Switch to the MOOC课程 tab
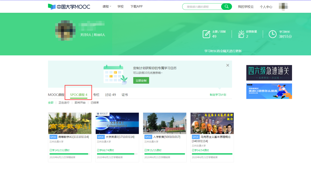 click(56, 95)
